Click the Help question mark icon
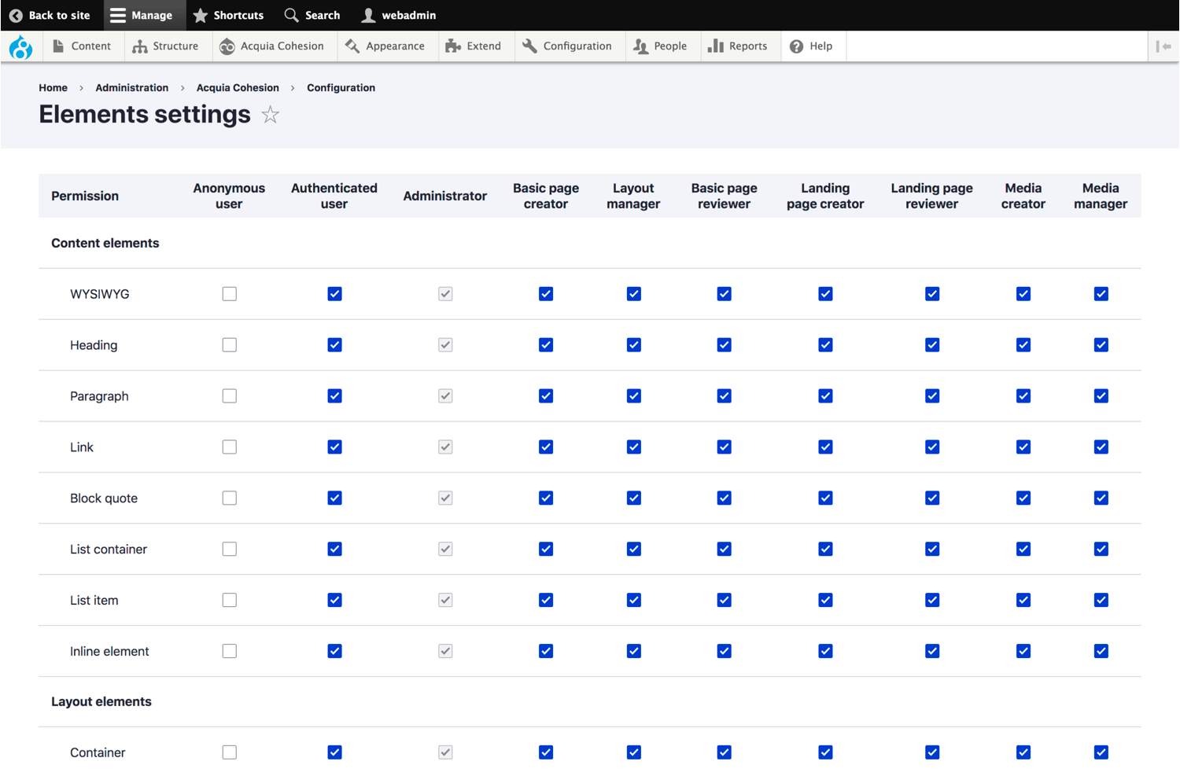The image size is (1180, 776). 797,46
